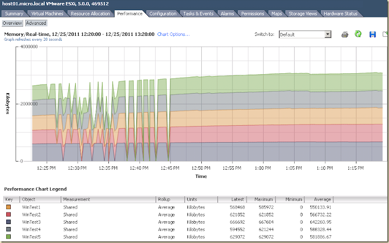Refresh the performance chart
Screen dimensions: 389x243
pyautogui.click(x=358, y=34)
